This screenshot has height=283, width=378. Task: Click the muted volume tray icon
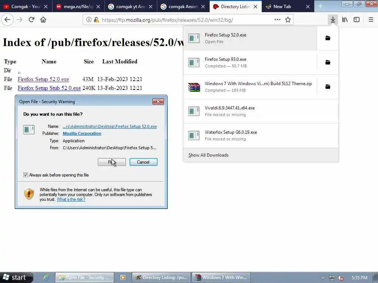pos(340,278)
